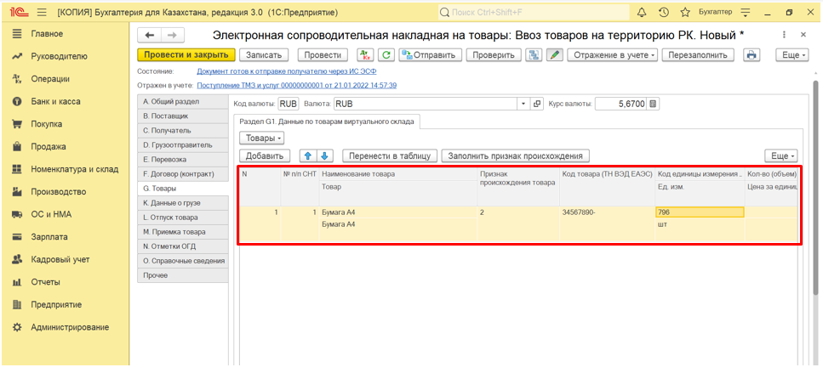823x373 pixels.
Task: Open the history clock icon
Action: pyautogui.click(x=663, y=12)
